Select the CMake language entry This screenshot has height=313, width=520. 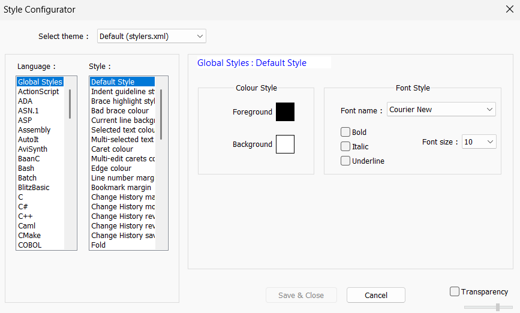pos(29,236)
